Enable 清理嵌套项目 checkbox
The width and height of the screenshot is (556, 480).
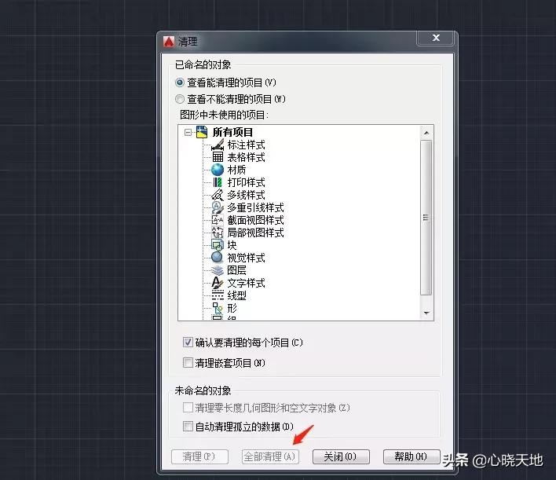tap(188, 363)
